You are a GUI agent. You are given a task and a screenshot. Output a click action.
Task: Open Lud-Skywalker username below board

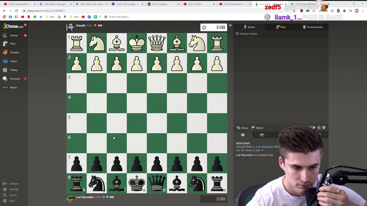click(x=85, y=197)
